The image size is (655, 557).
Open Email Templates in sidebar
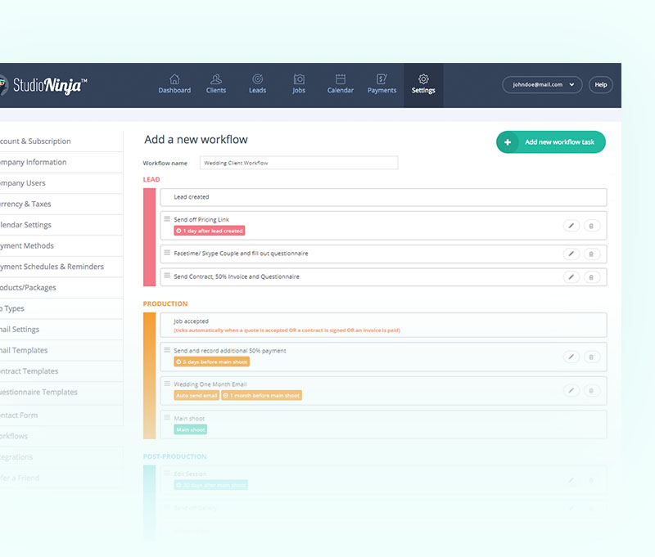61,350
